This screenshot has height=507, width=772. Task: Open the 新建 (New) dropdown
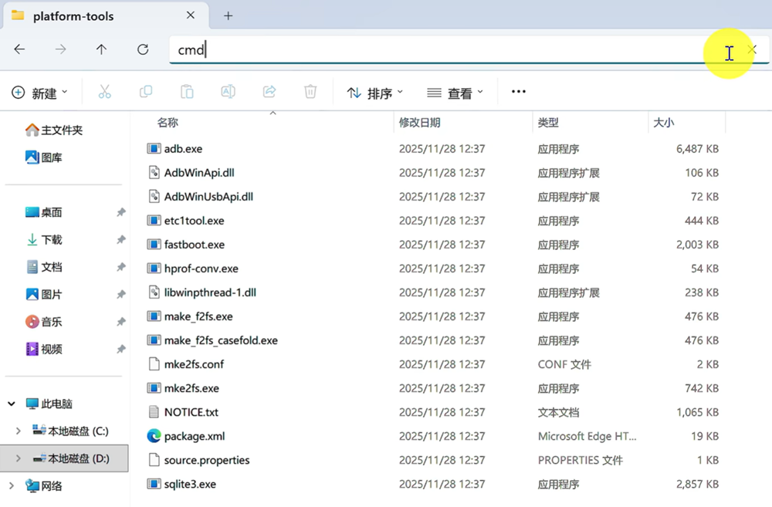pos(40,93)
